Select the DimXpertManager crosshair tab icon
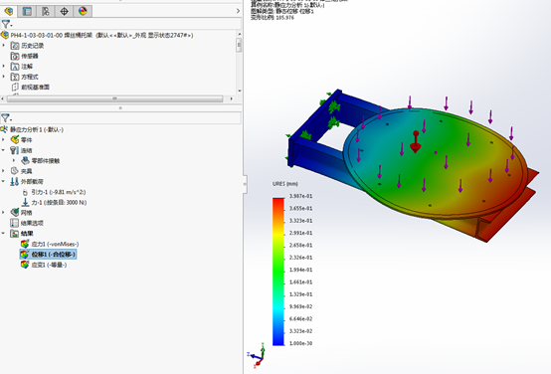The image size is (551, 374). [64, 11]
